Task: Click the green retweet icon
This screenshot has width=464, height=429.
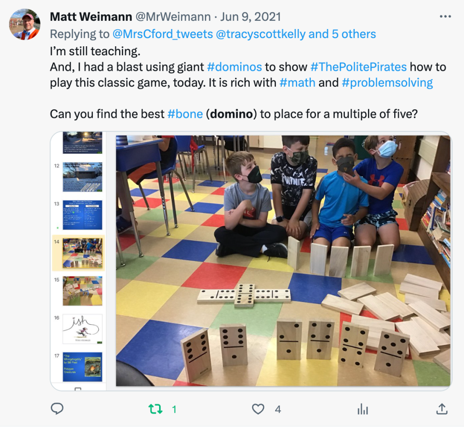Action: (x=155, y=409)
